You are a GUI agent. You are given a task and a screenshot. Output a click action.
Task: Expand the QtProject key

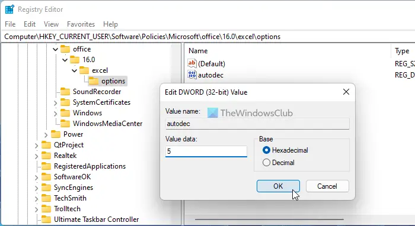tap(36, 146)
